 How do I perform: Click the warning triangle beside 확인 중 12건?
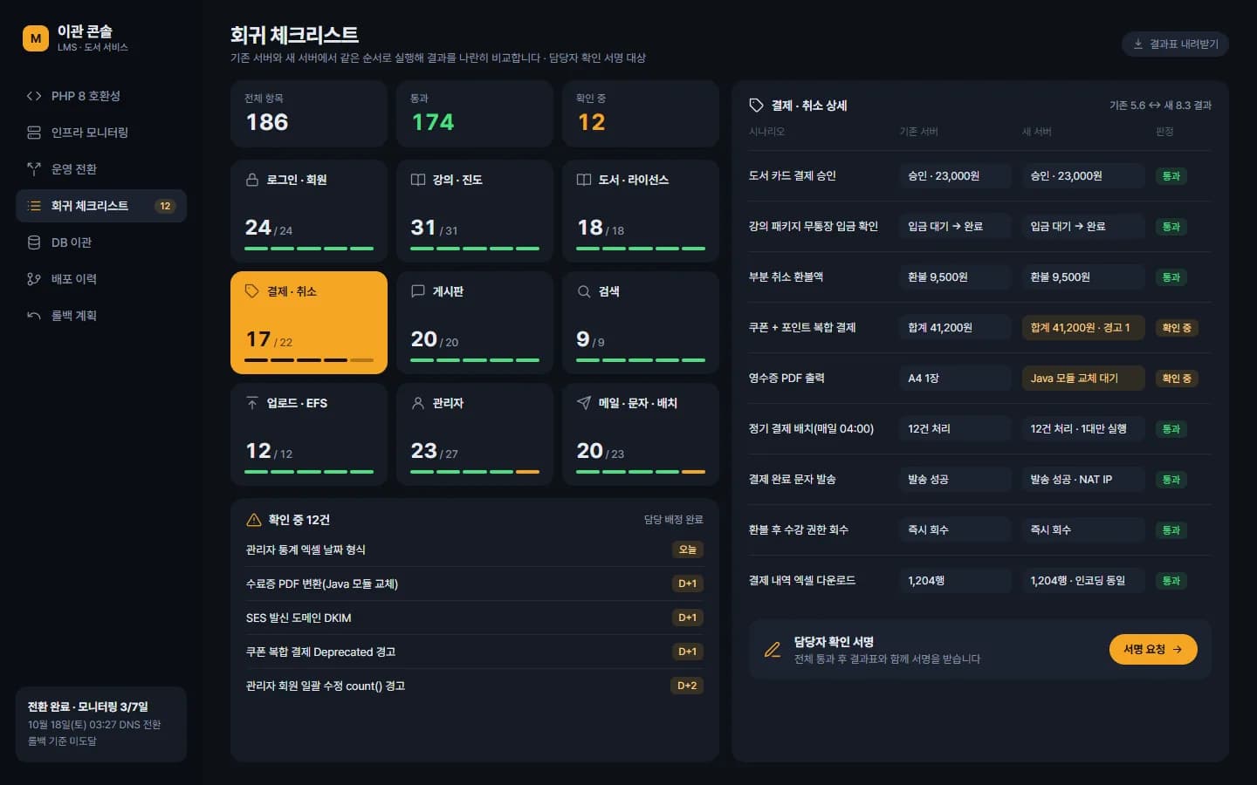click(254, 520)
